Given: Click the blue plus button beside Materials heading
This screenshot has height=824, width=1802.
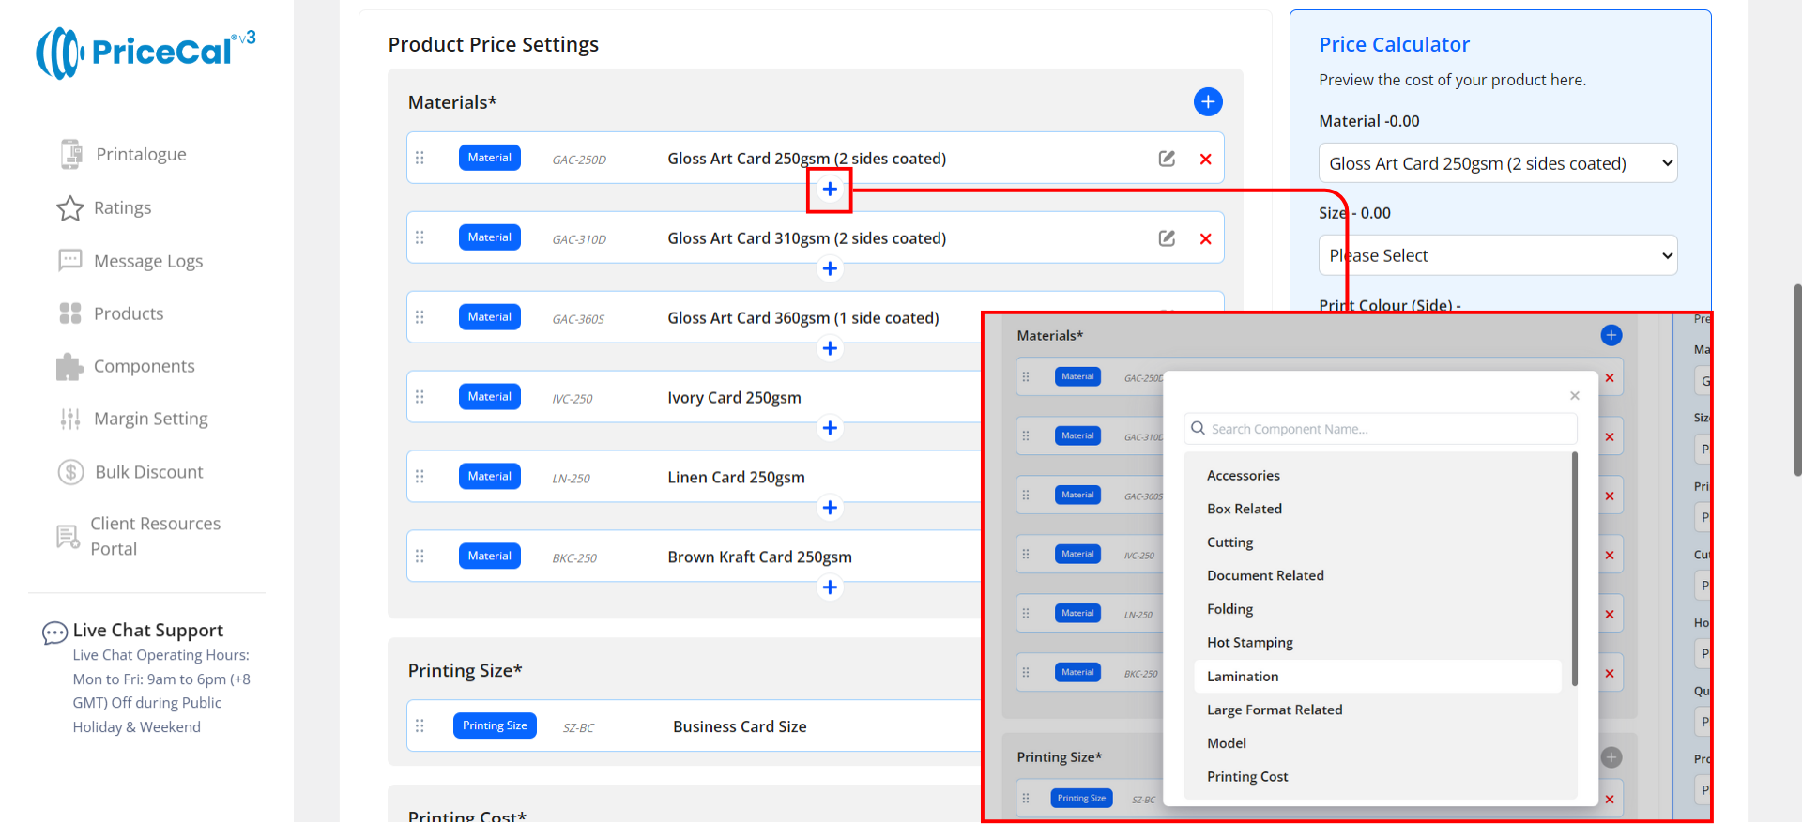Looking at the screenshot, I should click(x=1207, y=101).
